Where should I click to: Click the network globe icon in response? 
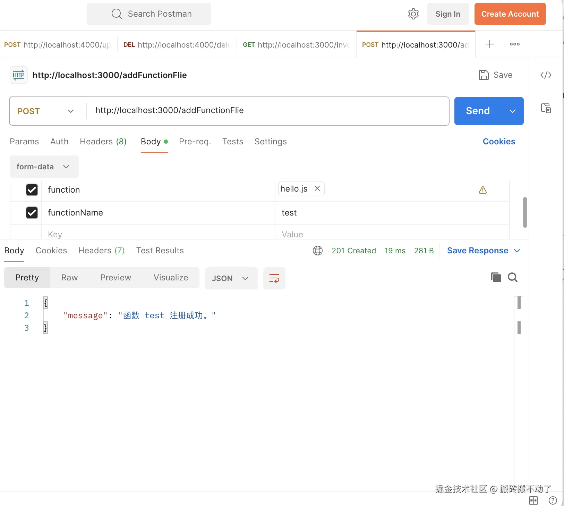tap(318, 251)
